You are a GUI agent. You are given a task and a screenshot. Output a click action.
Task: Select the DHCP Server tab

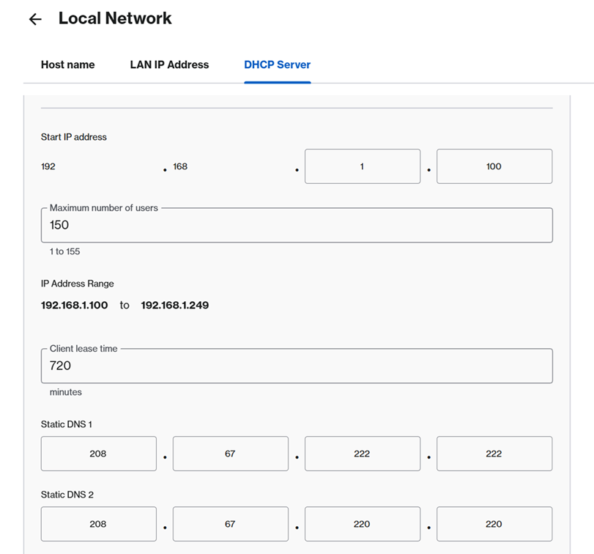(277, 64)
